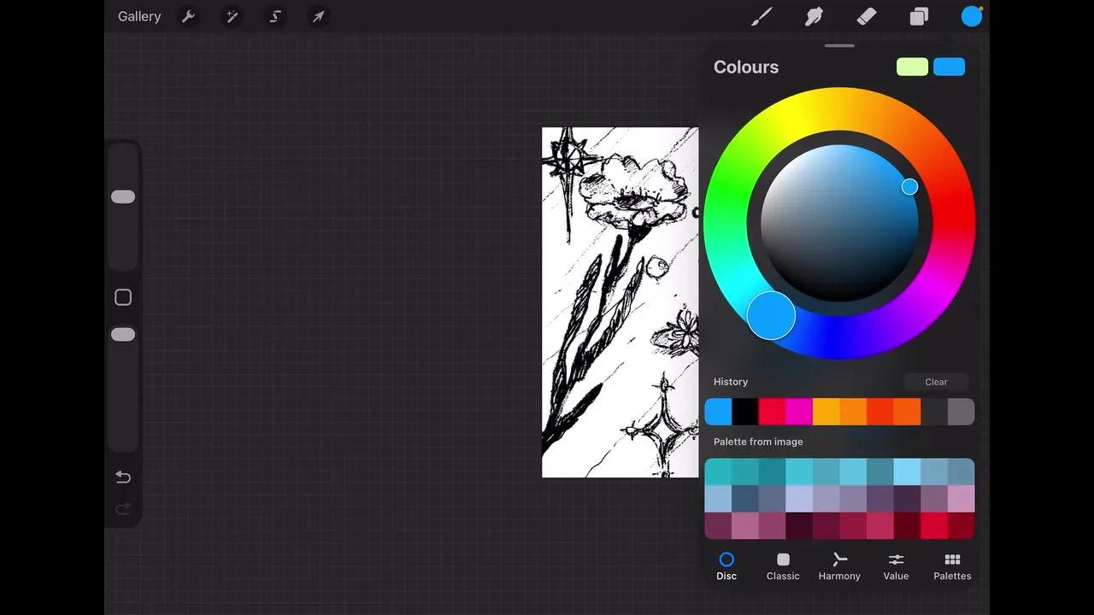Select the light green secondary colour swatch
The width and height of the screenshot is (1094, 615).
point(912,67)
